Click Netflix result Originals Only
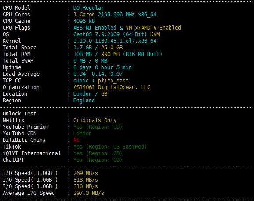Image resolution: width=254 pixels, height=201 pixels. point(95,120)
